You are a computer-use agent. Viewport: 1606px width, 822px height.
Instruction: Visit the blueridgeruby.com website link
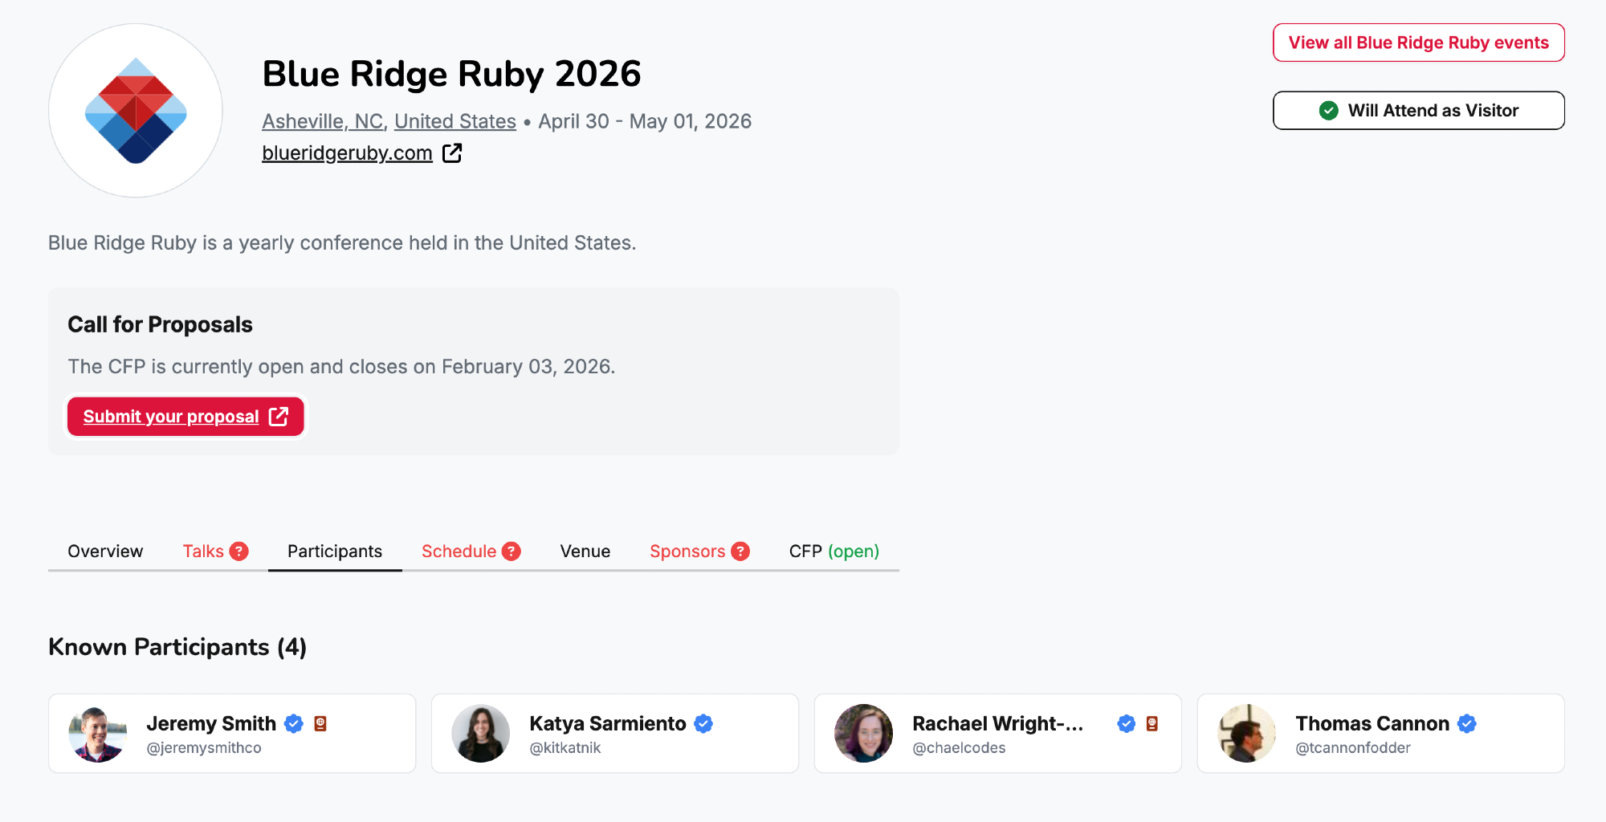tap(347, 153)
